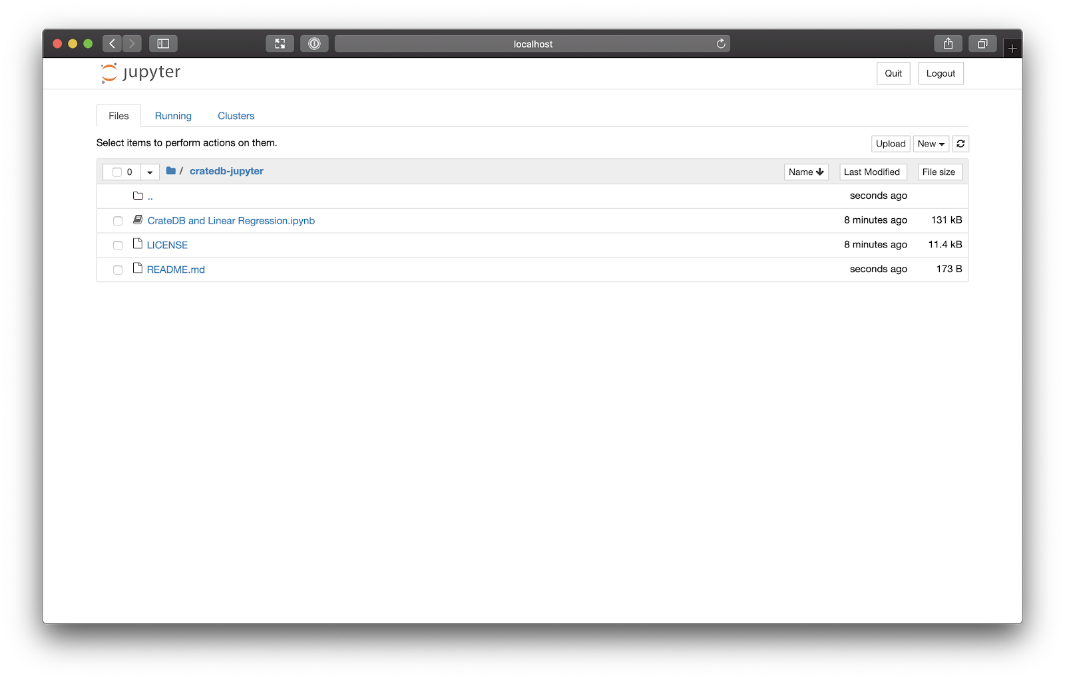Open the browser share icon
This screenshot has height=680, width=1065.
(948, 44)
